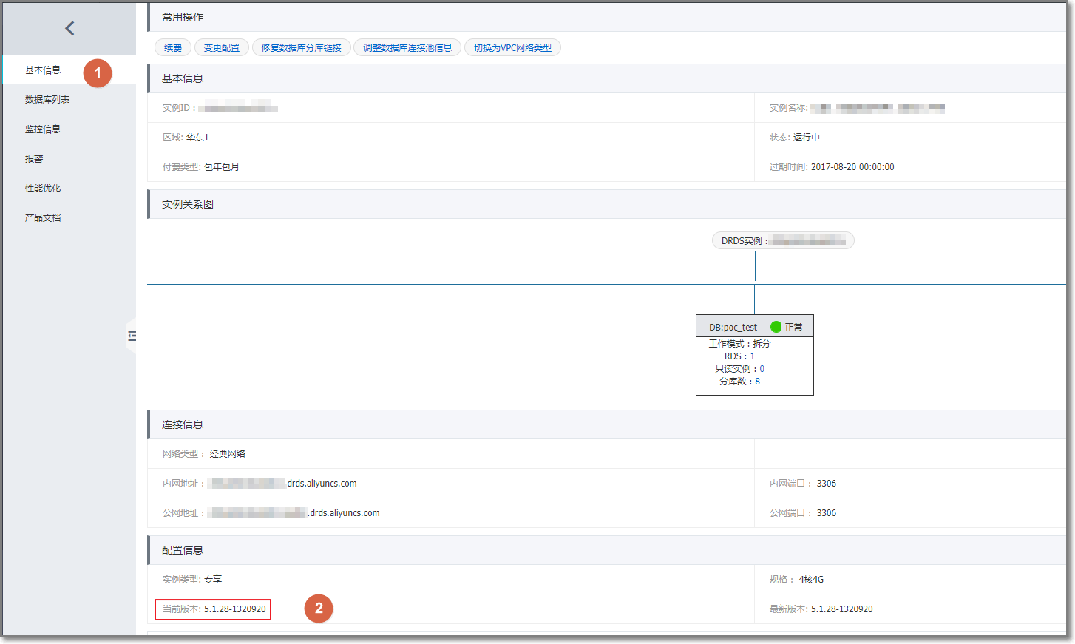Click the 付费类型 value 包年包月
The image size is (1075, 644).
coord(222,167)
